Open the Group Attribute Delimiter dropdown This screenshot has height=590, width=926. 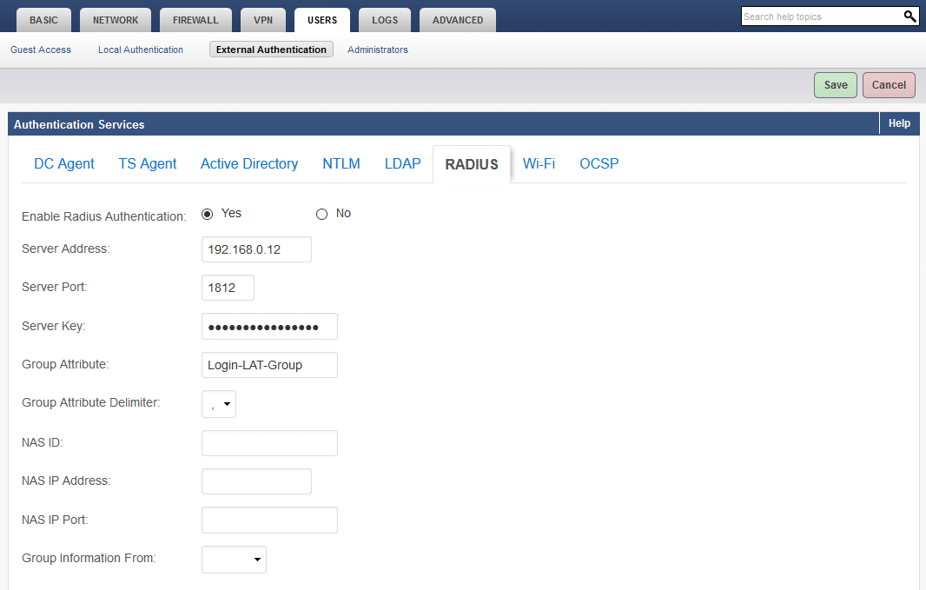[219, 404]
